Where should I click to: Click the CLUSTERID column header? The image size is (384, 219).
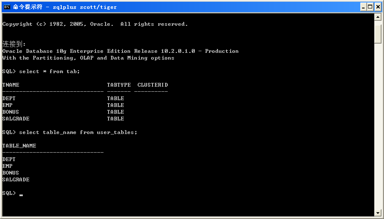[153, 85]
